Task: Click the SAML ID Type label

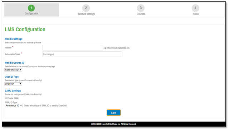Action: 11,102
